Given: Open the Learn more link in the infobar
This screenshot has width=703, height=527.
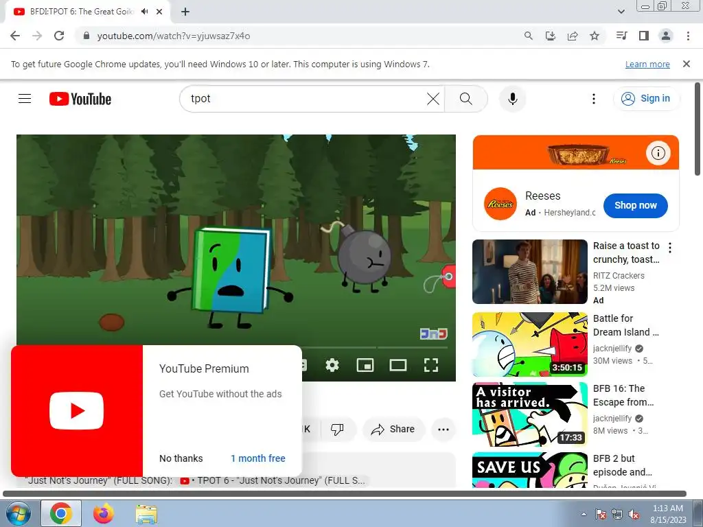Looking at the screenshot, I should click(x=647, y=64).
